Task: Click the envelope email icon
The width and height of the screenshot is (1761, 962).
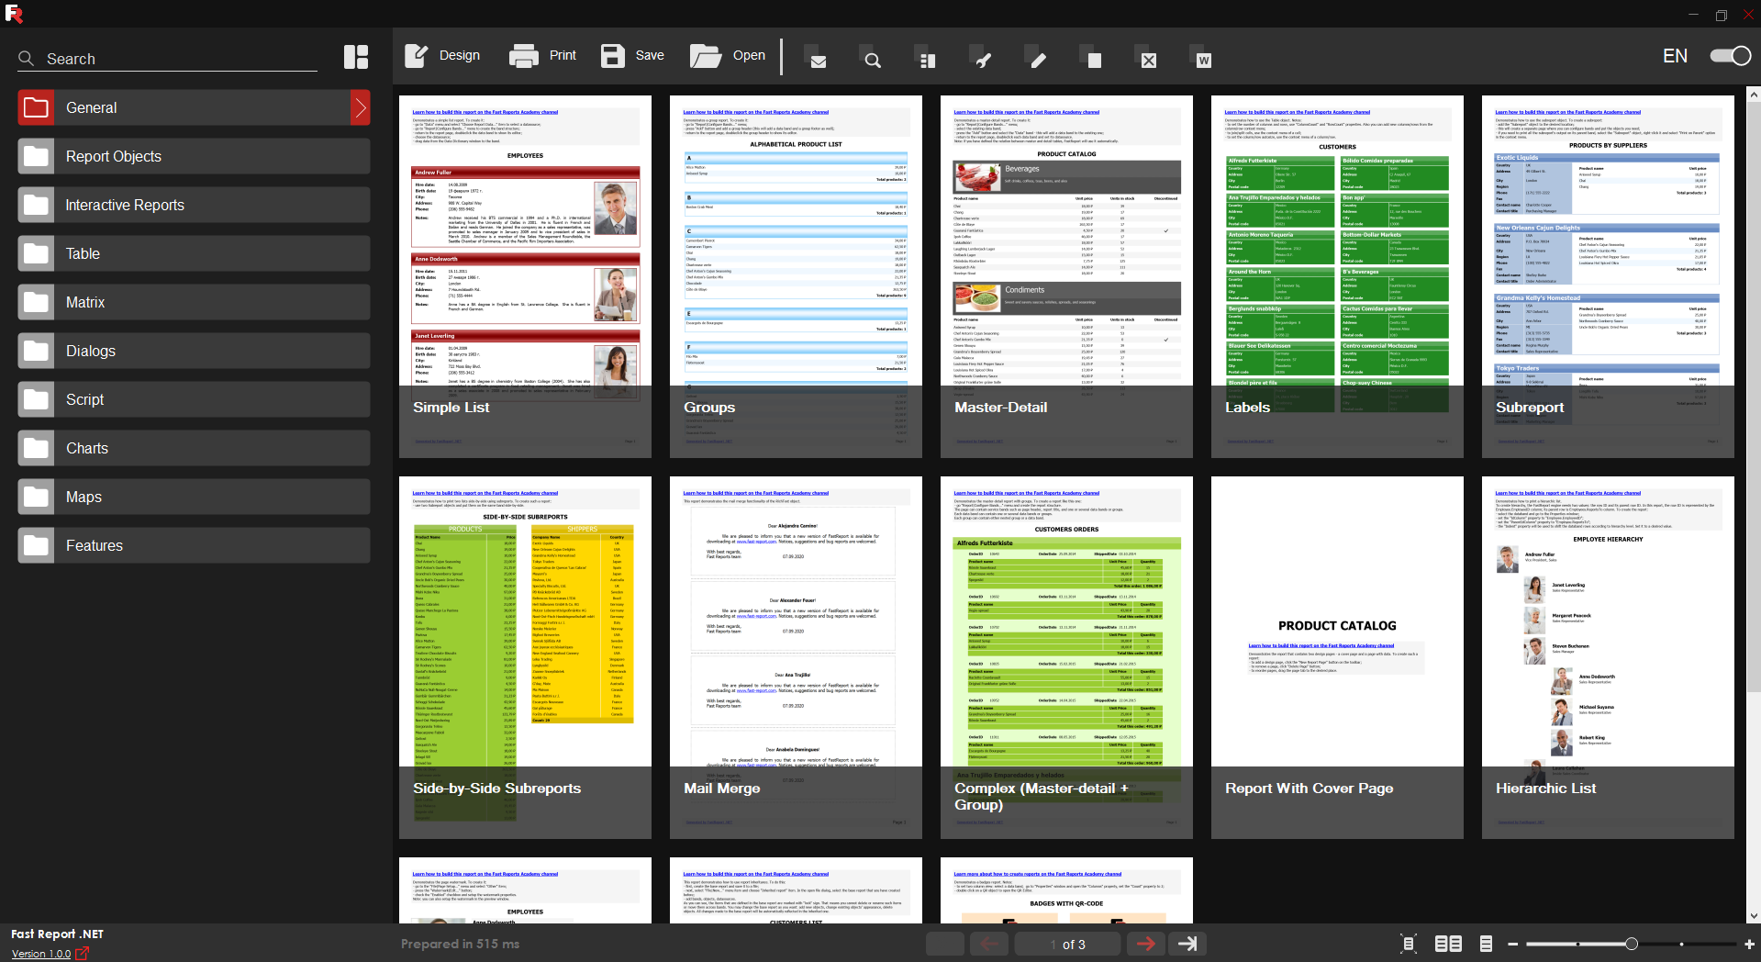Action: pos(819,61)
